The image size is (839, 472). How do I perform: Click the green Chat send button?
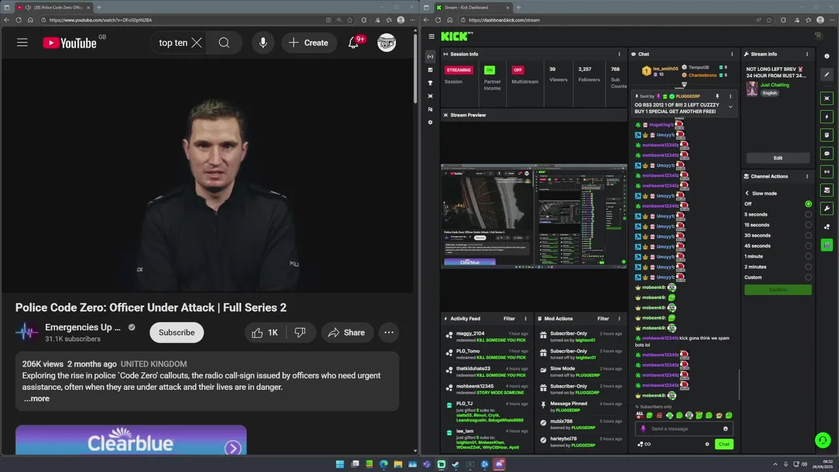[724, 444]
